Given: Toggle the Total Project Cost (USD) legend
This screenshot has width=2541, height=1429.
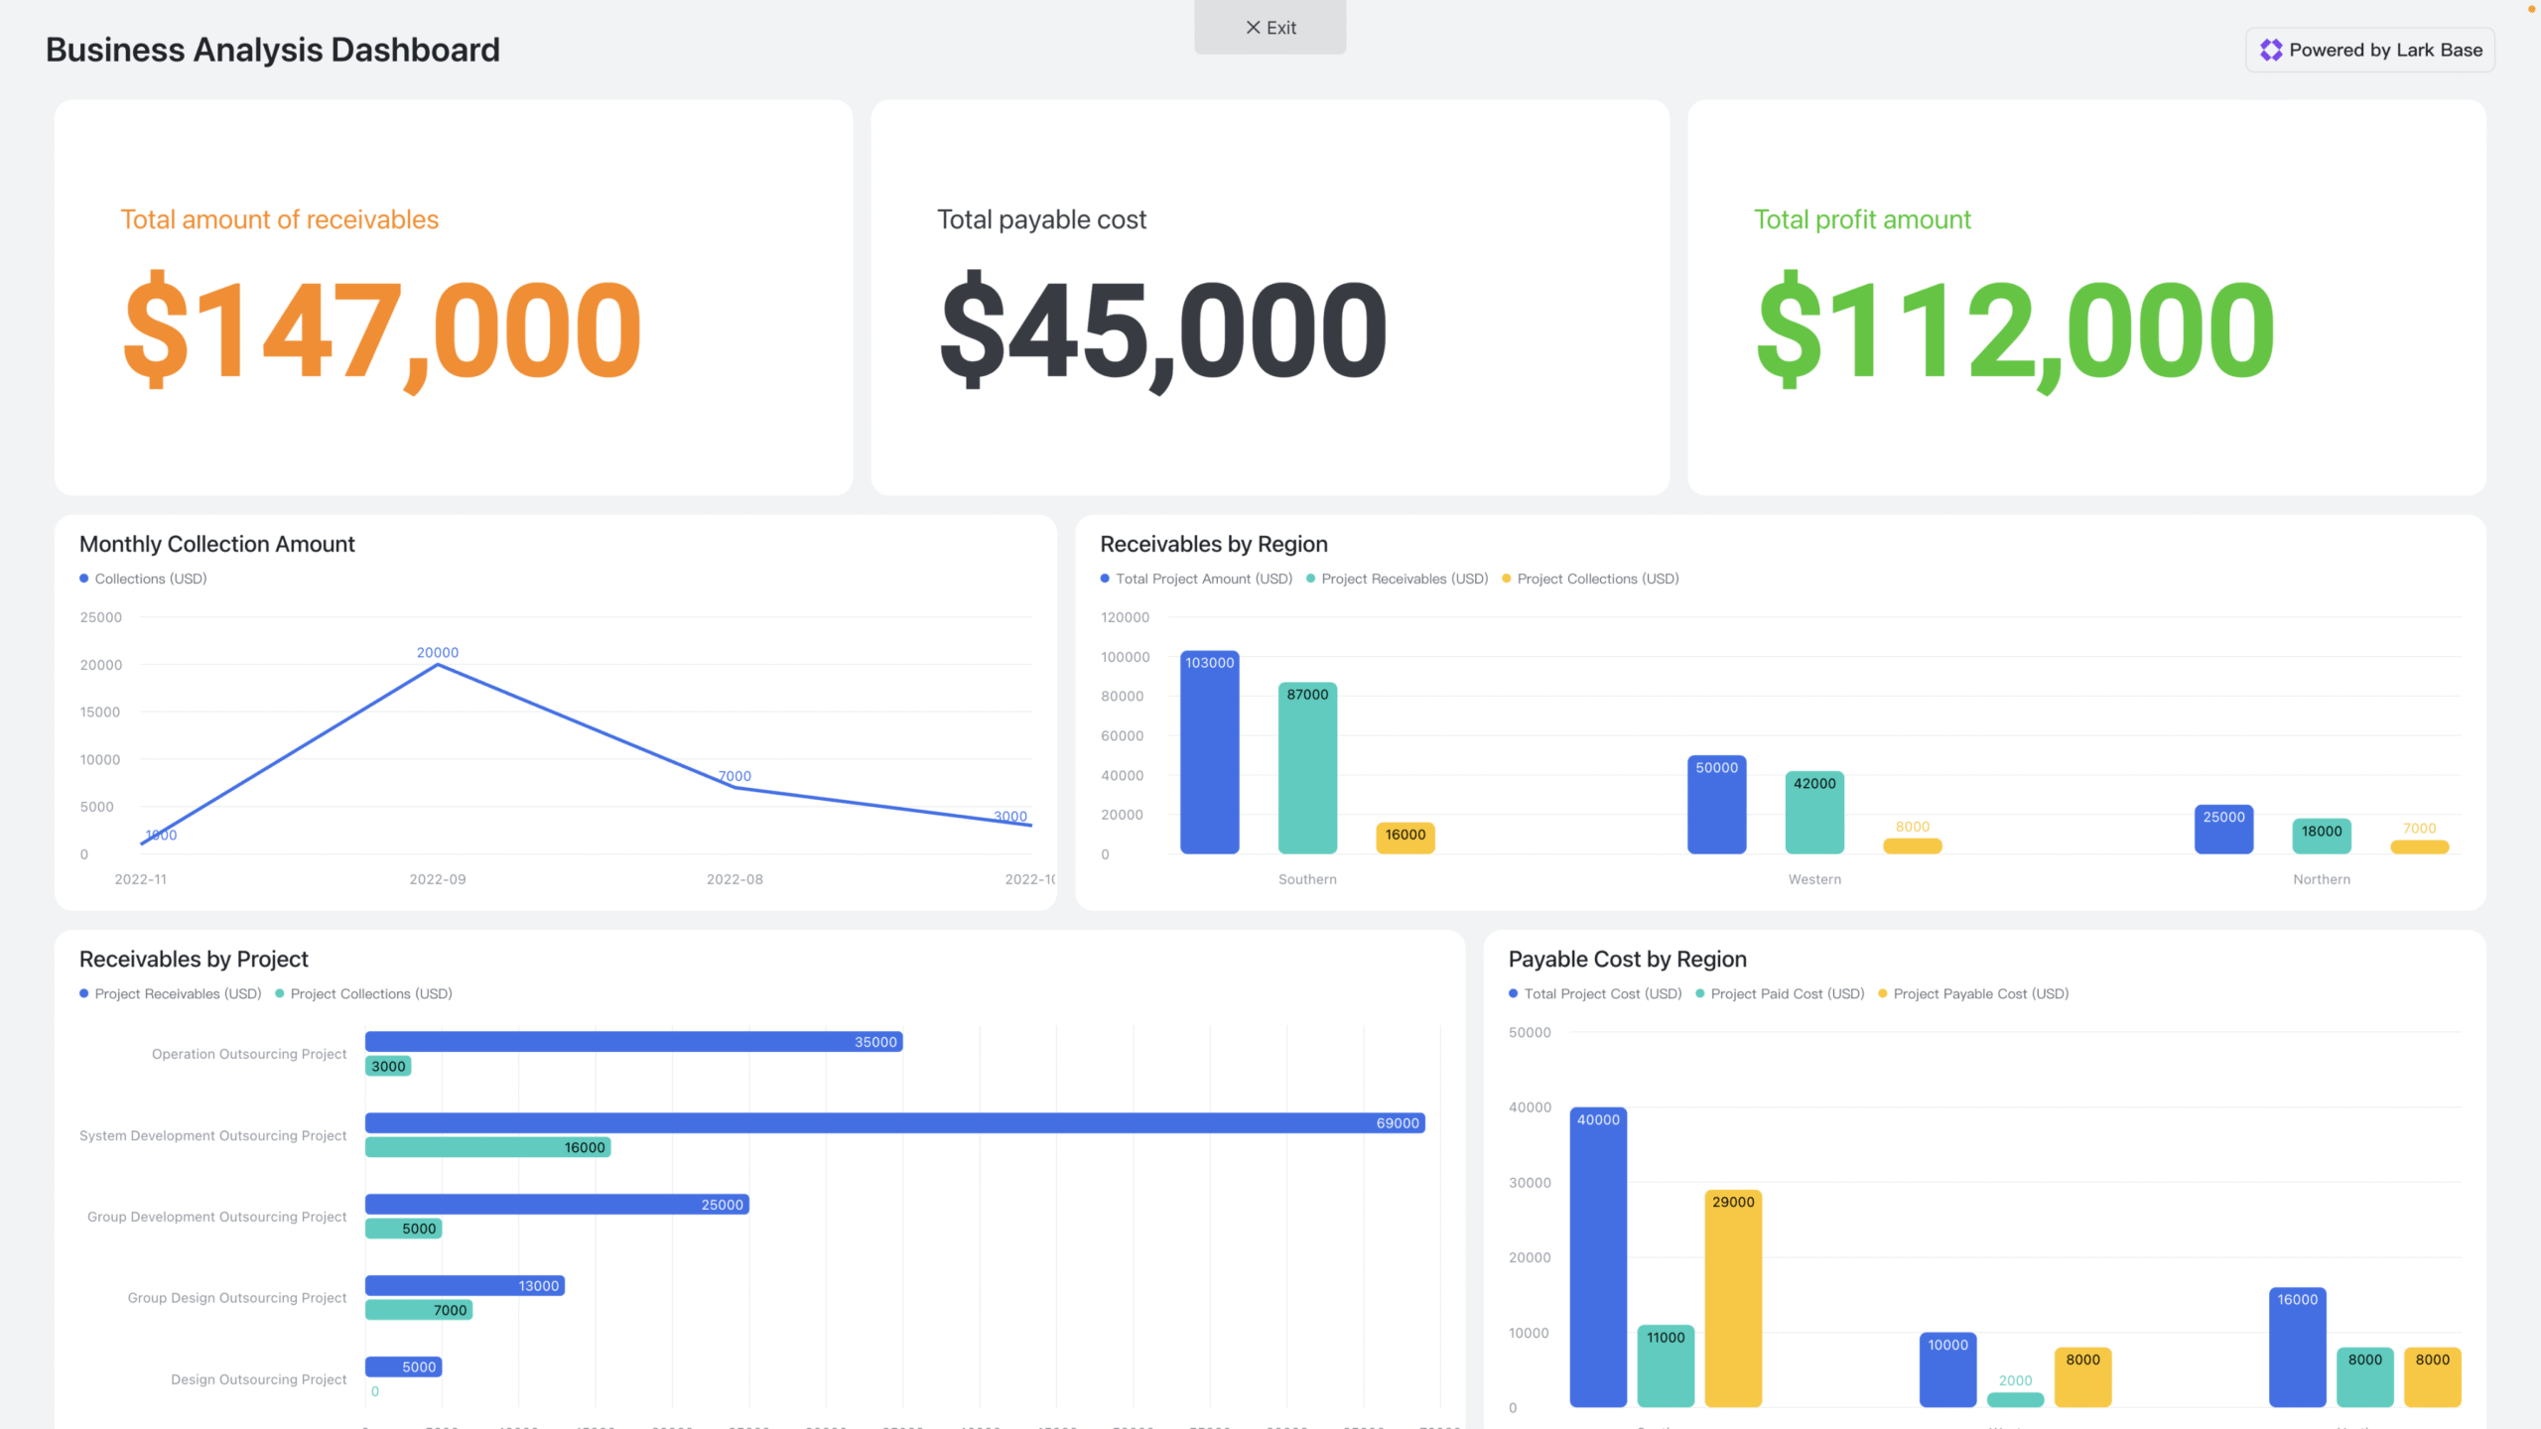Looking at the screenshot, I should 1602,993.
